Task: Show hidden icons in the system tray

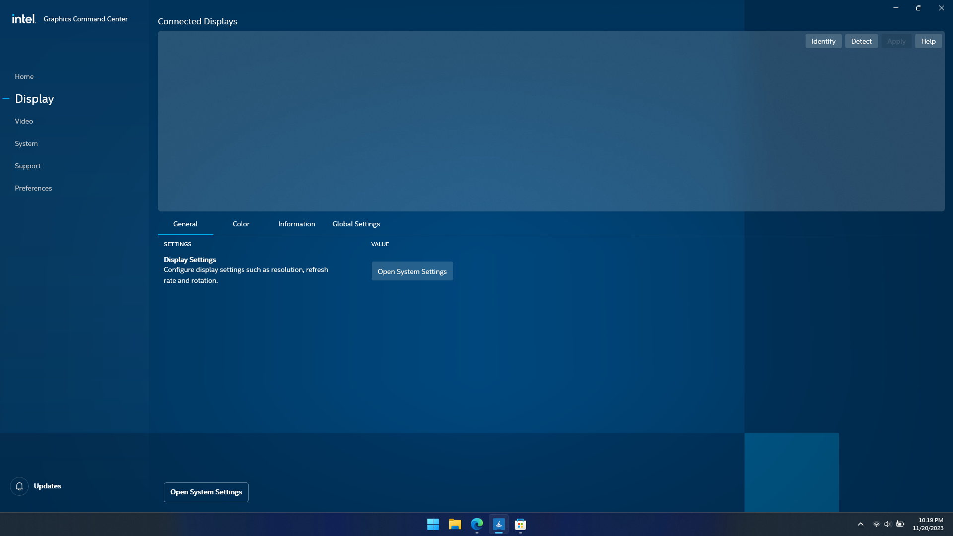Action: (860, 524)
